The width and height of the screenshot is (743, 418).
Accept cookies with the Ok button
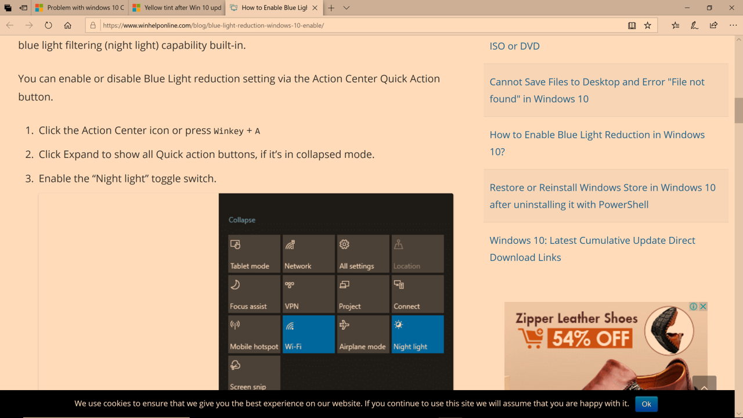[x=646, y=404]
